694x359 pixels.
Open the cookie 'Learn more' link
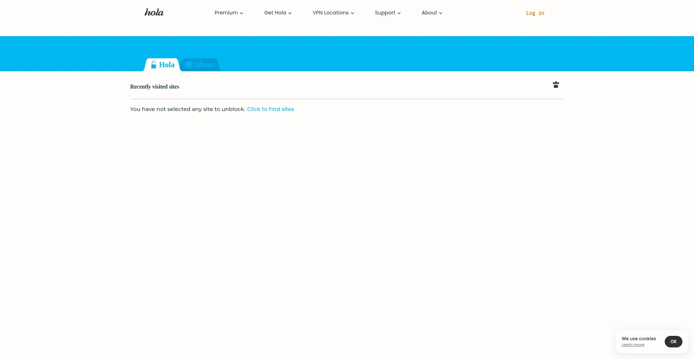point(633,345)
